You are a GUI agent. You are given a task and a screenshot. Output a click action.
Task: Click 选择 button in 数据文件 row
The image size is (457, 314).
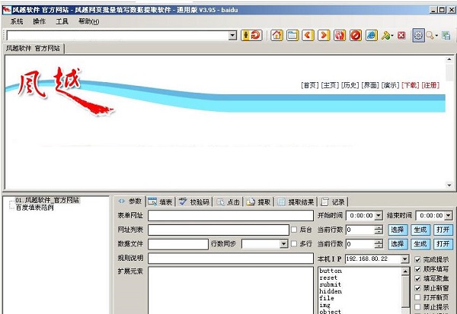(398, 244)
